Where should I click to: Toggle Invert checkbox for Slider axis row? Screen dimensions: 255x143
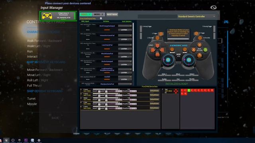(99, 100)
